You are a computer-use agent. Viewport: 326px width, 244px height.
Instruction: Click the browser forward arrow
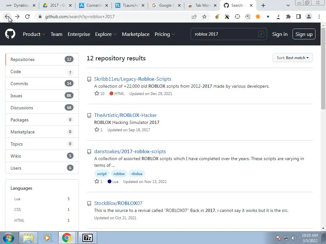tap(17, 17)
